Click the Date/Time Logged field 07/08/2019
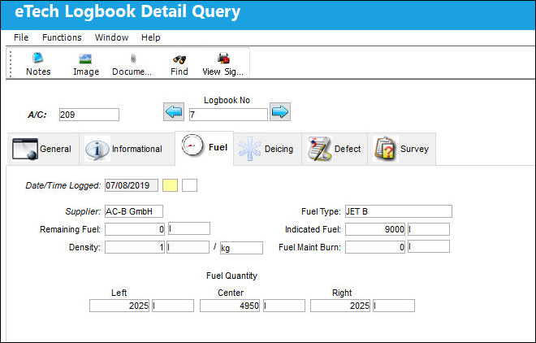The height and width of the screenshot is (343, 536). tap(132, 185)
